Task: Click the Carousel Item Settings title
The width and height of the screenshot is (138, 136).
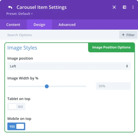Action: (41, 7)
